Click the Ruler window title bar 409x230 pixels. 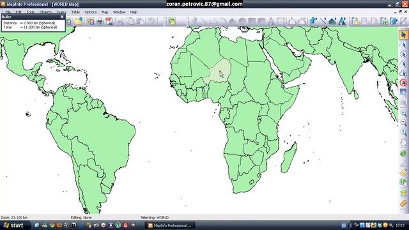(33, 17)
